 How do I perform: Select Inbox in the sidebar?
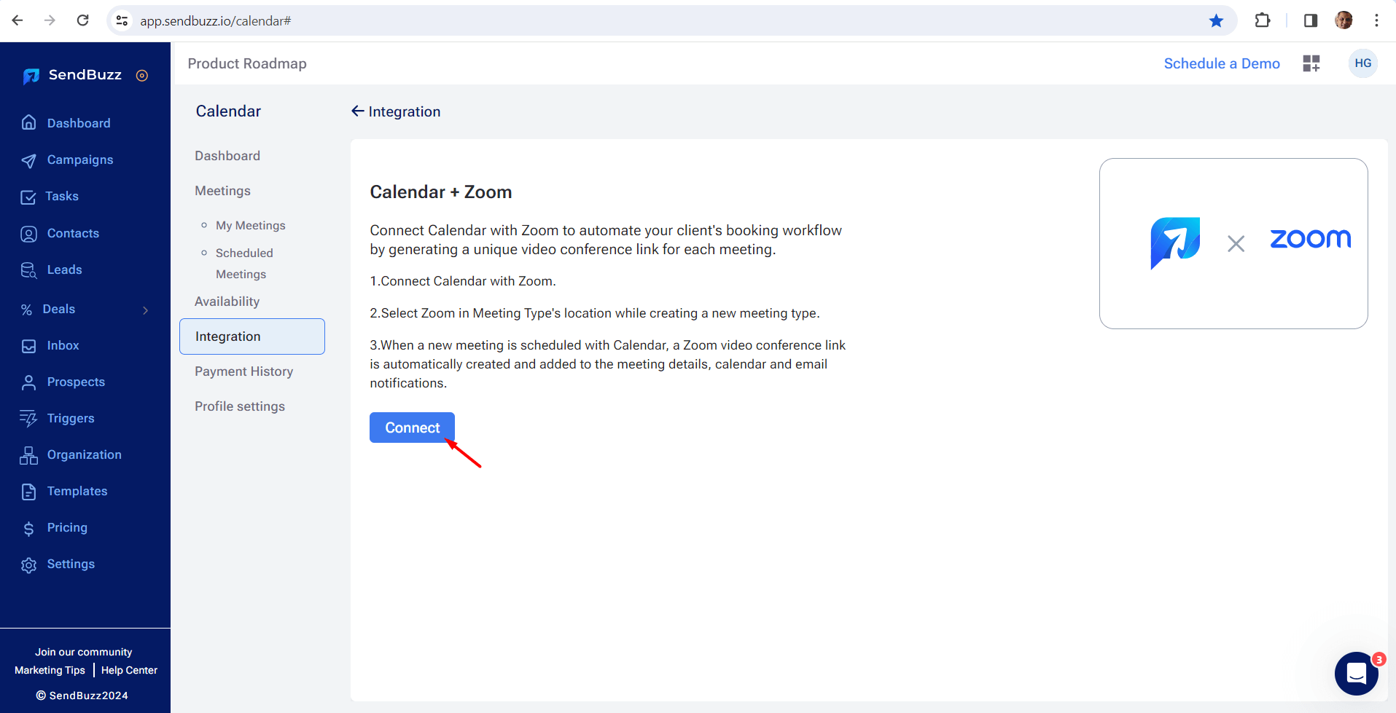63,345
